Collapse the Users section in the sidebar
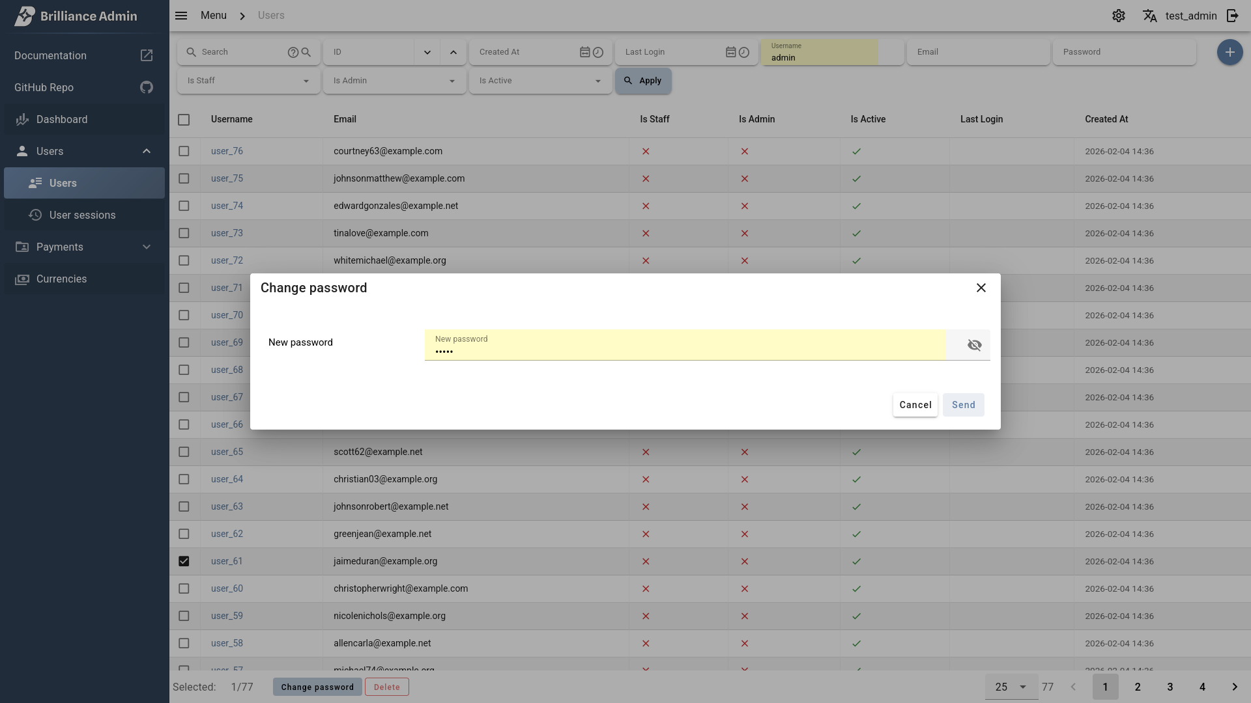1251x703 pixels. 147,151
